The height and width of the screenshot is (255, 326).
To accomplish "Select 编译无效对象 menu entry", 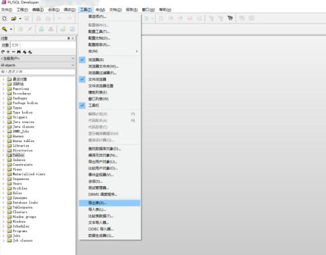I will 109,155.
